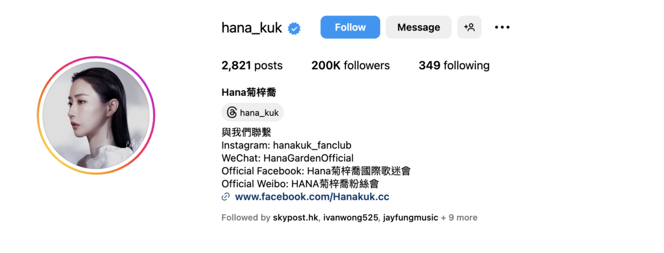Open hana_kuk Threads profile badge
664x253 pixels.
[x=252, y=112]
